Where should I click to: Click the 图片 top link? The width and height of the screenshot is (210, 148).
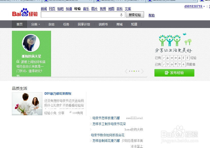94,9
